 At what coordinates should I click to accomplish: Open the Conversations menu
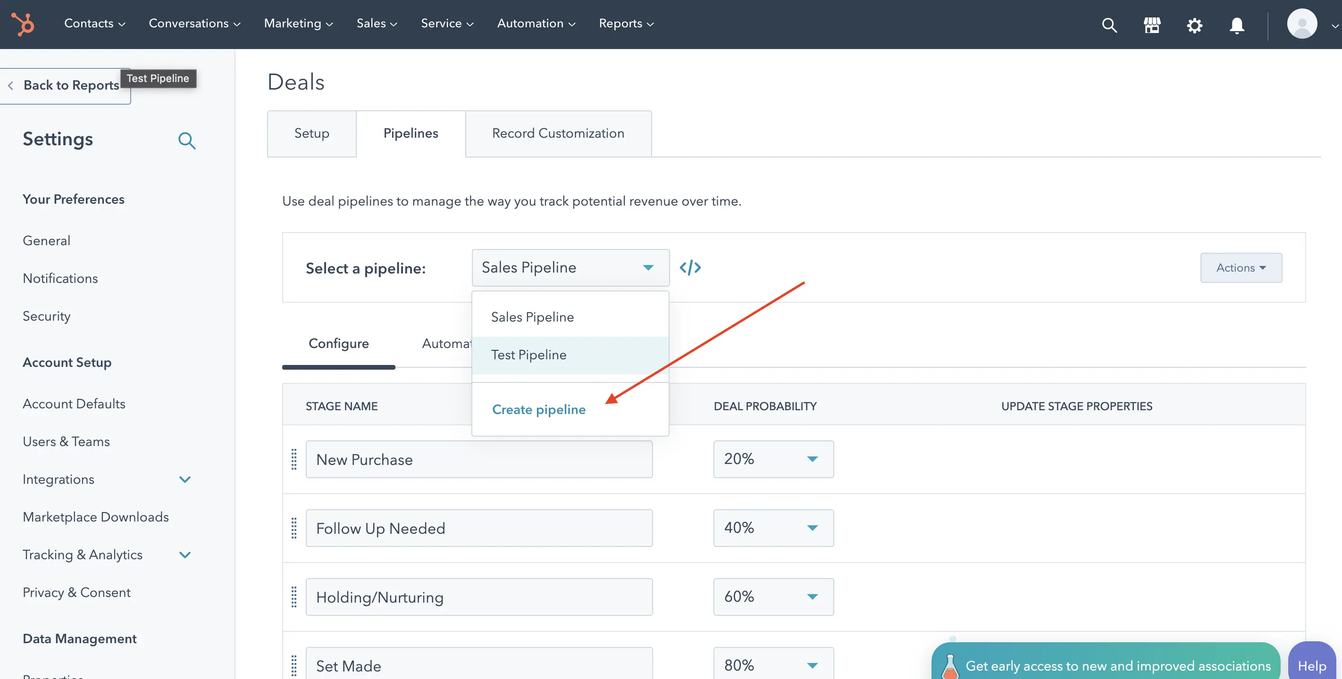click(x=194, y=24)
